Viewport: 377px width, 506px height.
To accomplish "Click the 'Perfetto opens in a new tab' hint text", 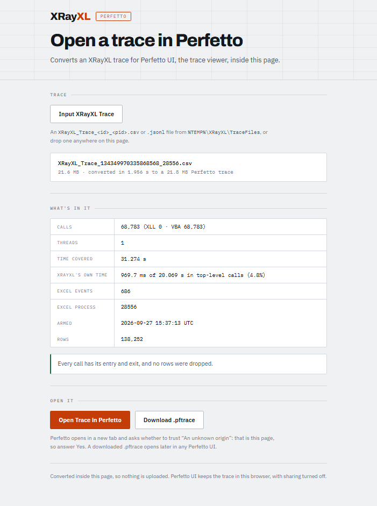I will pyautogui.click(x=162, y=443).
